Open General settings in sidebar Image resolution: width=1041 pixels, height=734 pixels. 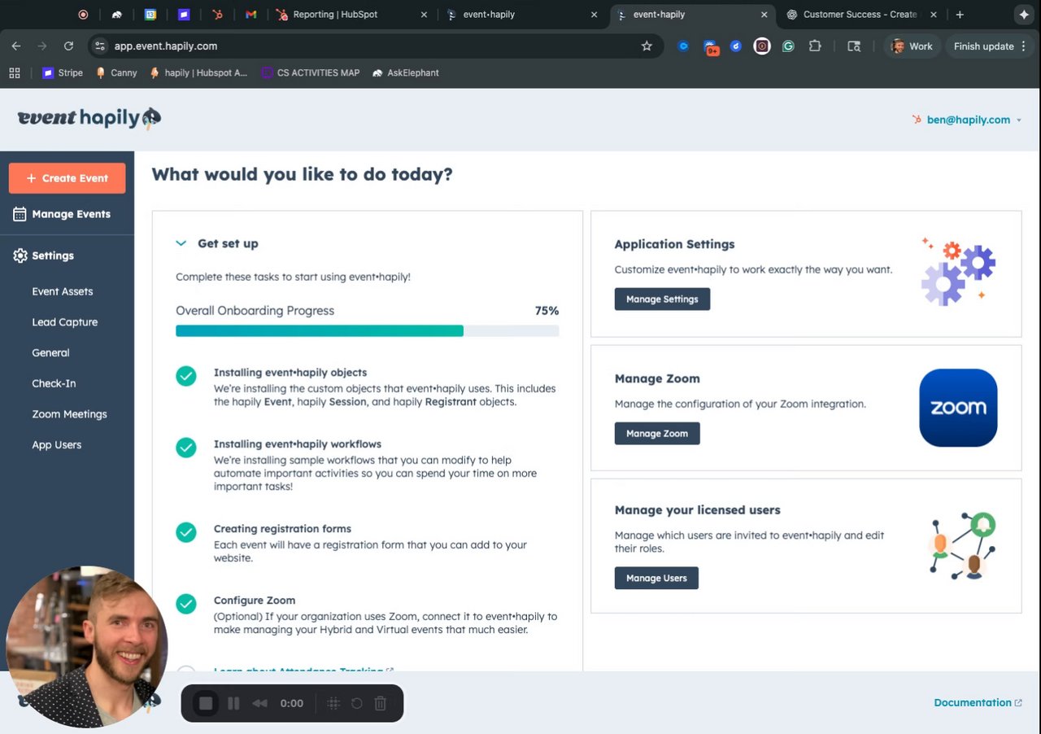[x=50, y=353]
